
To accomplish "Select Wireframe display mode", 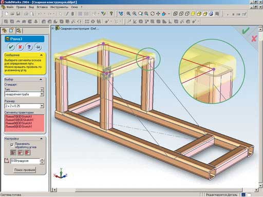I will tap(175, 13).
